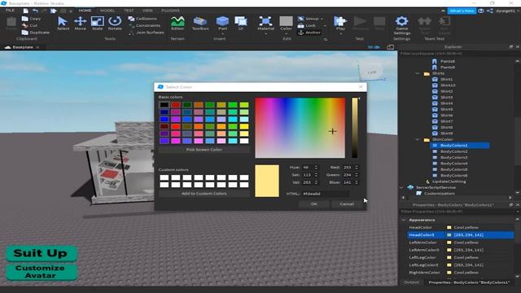Select Shirt10 in the Explorer tree

[x=448, y=85]
